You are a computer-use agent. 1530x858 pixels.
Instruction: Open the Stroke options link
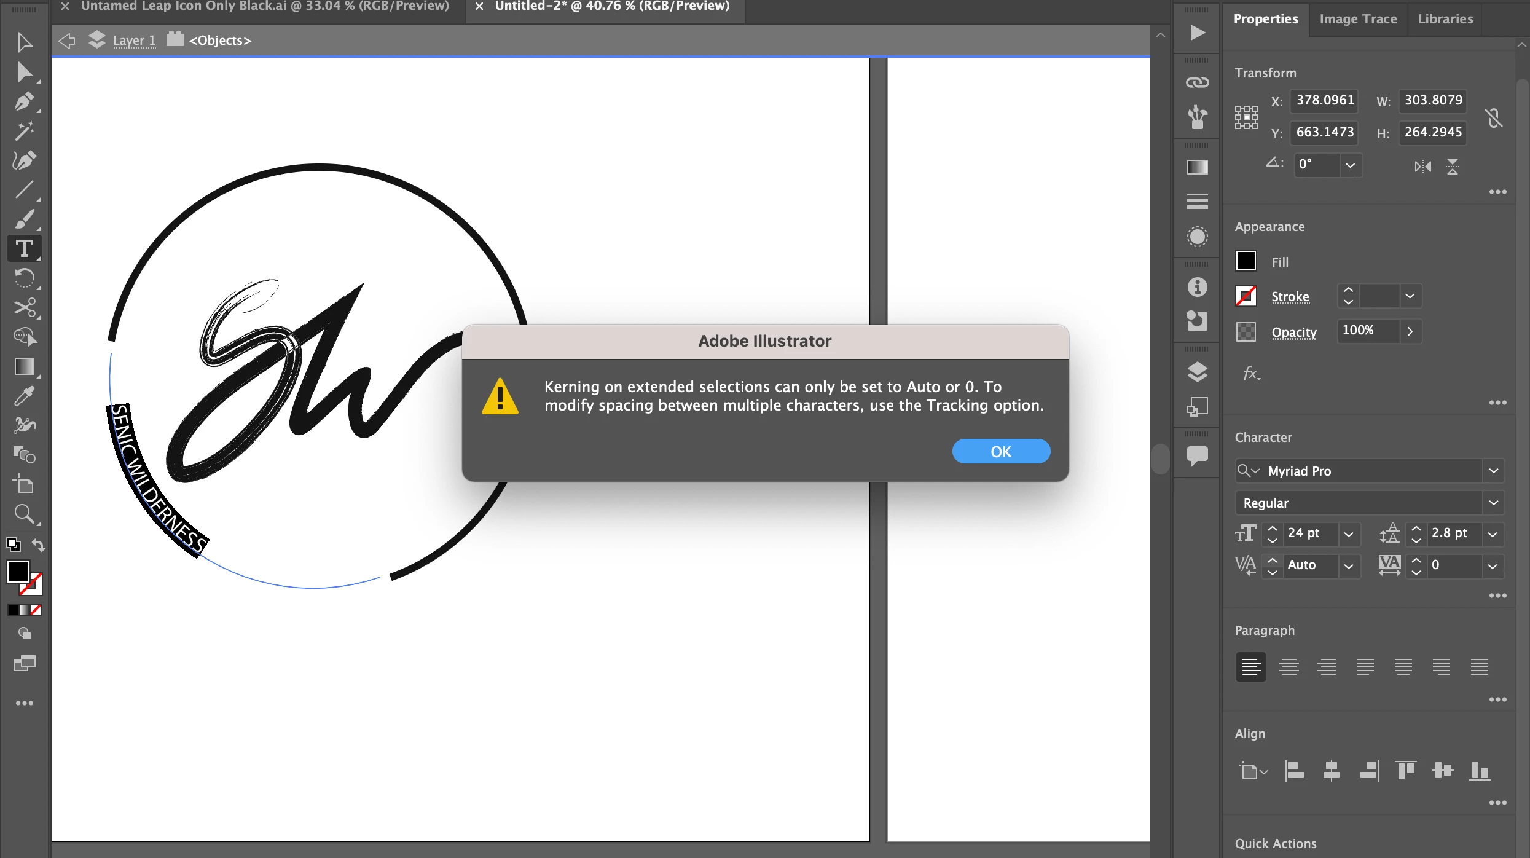(1290, 297)
